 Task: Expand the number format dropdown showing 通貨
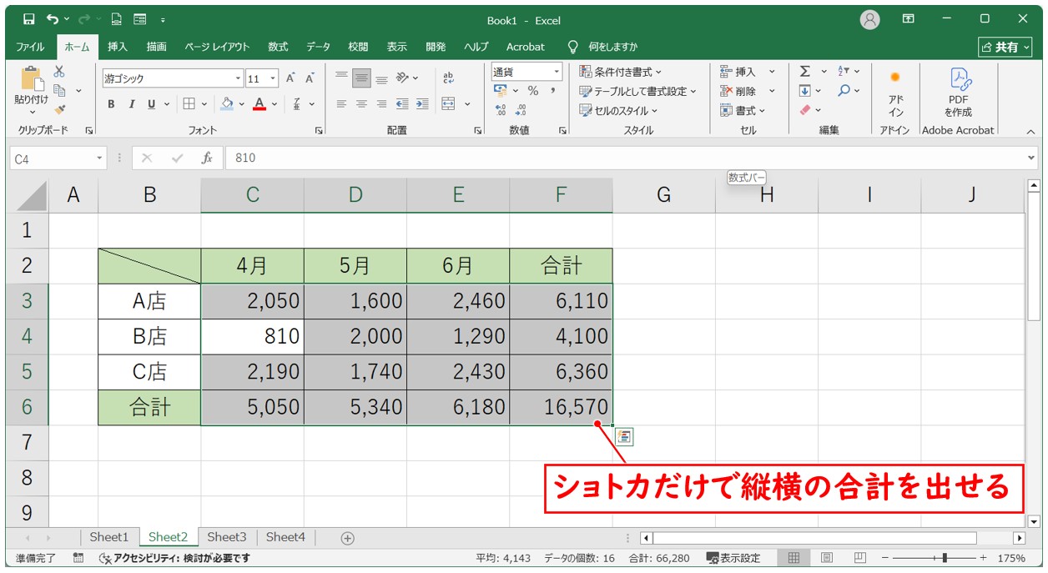557,72
